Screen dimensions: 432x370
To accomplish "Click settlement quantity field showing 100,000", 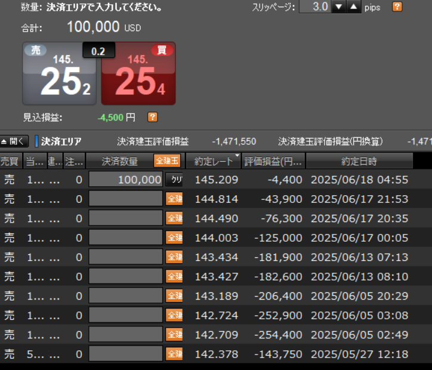I will click(x=126, y=180).
